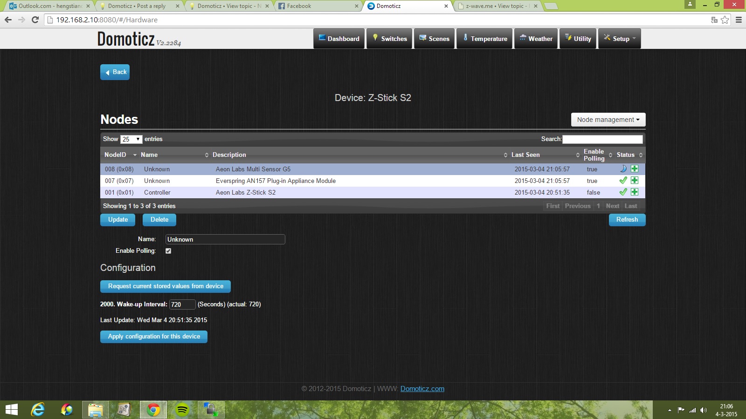
Task: Open the Utility tab
Action: coord(578,39)
